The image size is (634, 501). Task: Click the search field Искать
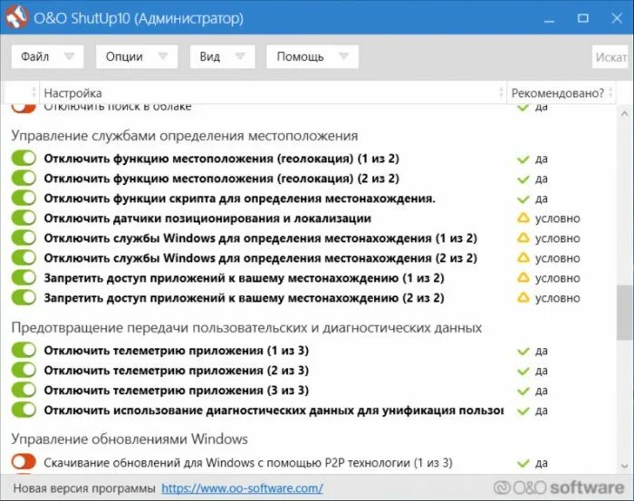point(610,56)
